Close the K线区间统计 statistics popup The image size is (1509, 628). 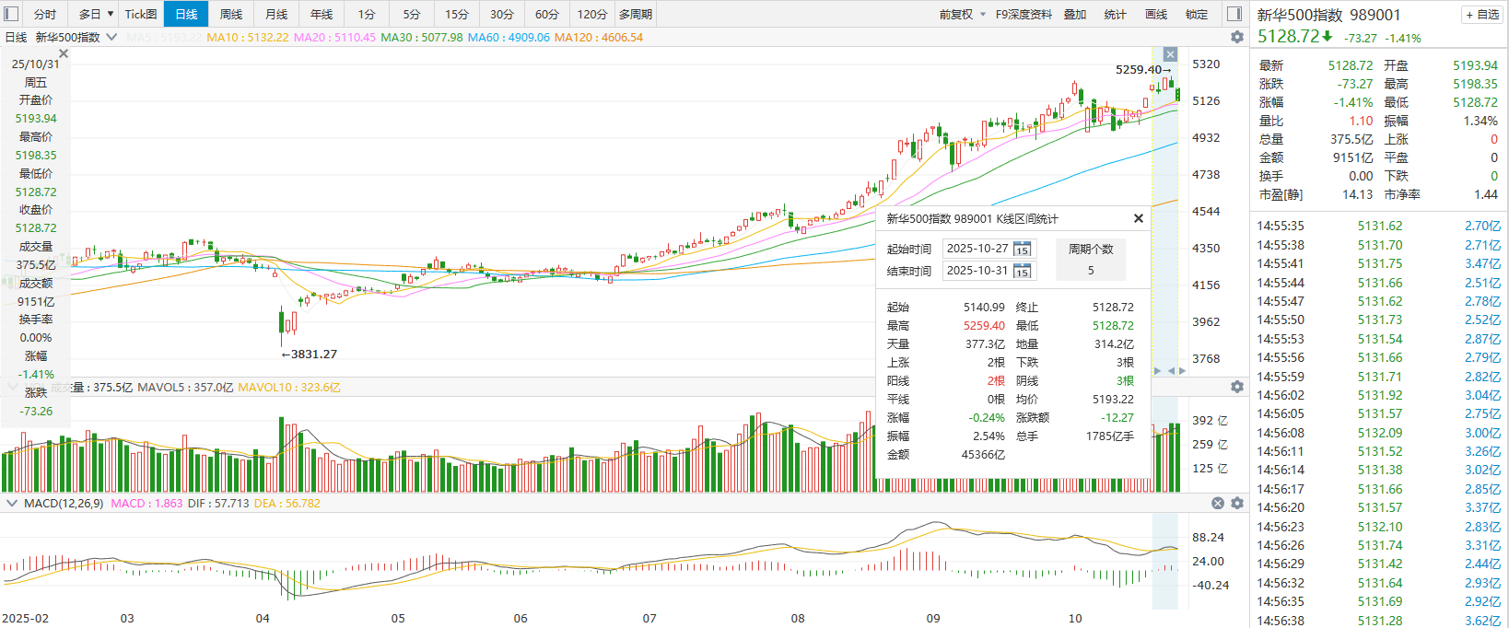pos(1139,218)
